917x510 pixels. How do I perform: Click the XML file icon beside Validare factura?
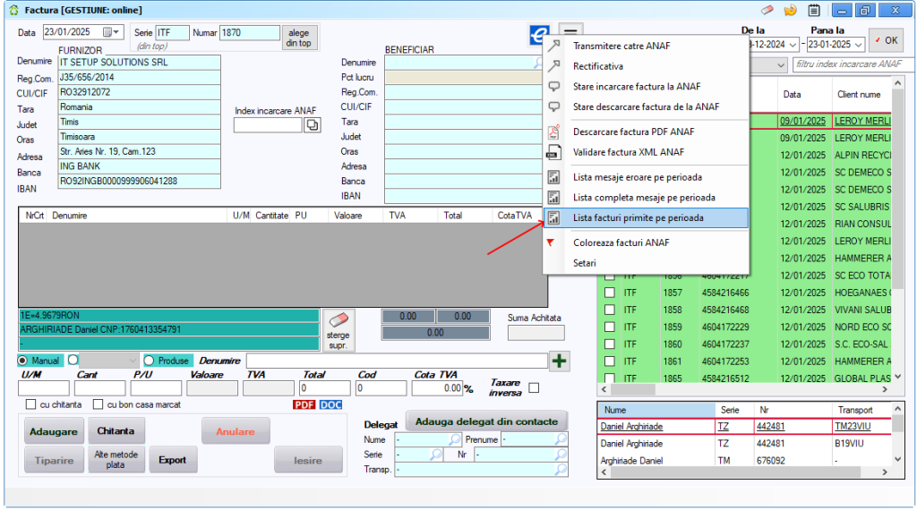coord(553,152)
